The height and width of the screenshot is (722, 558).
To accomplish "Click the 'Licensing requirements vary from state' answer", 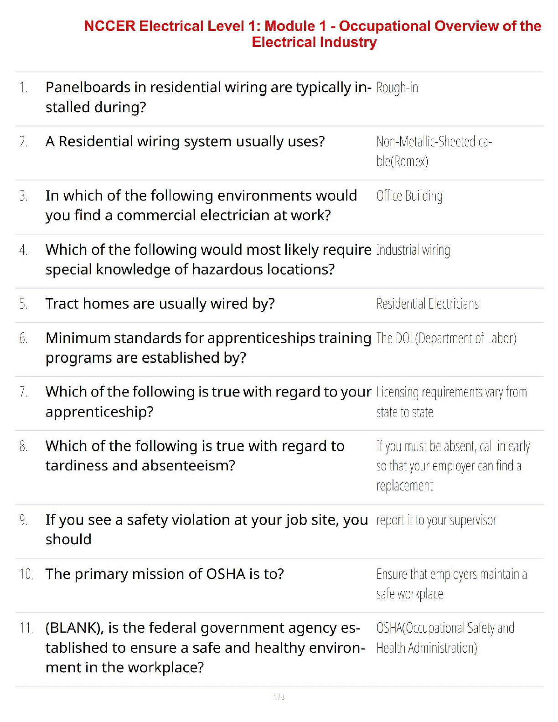I will [451, 402].
